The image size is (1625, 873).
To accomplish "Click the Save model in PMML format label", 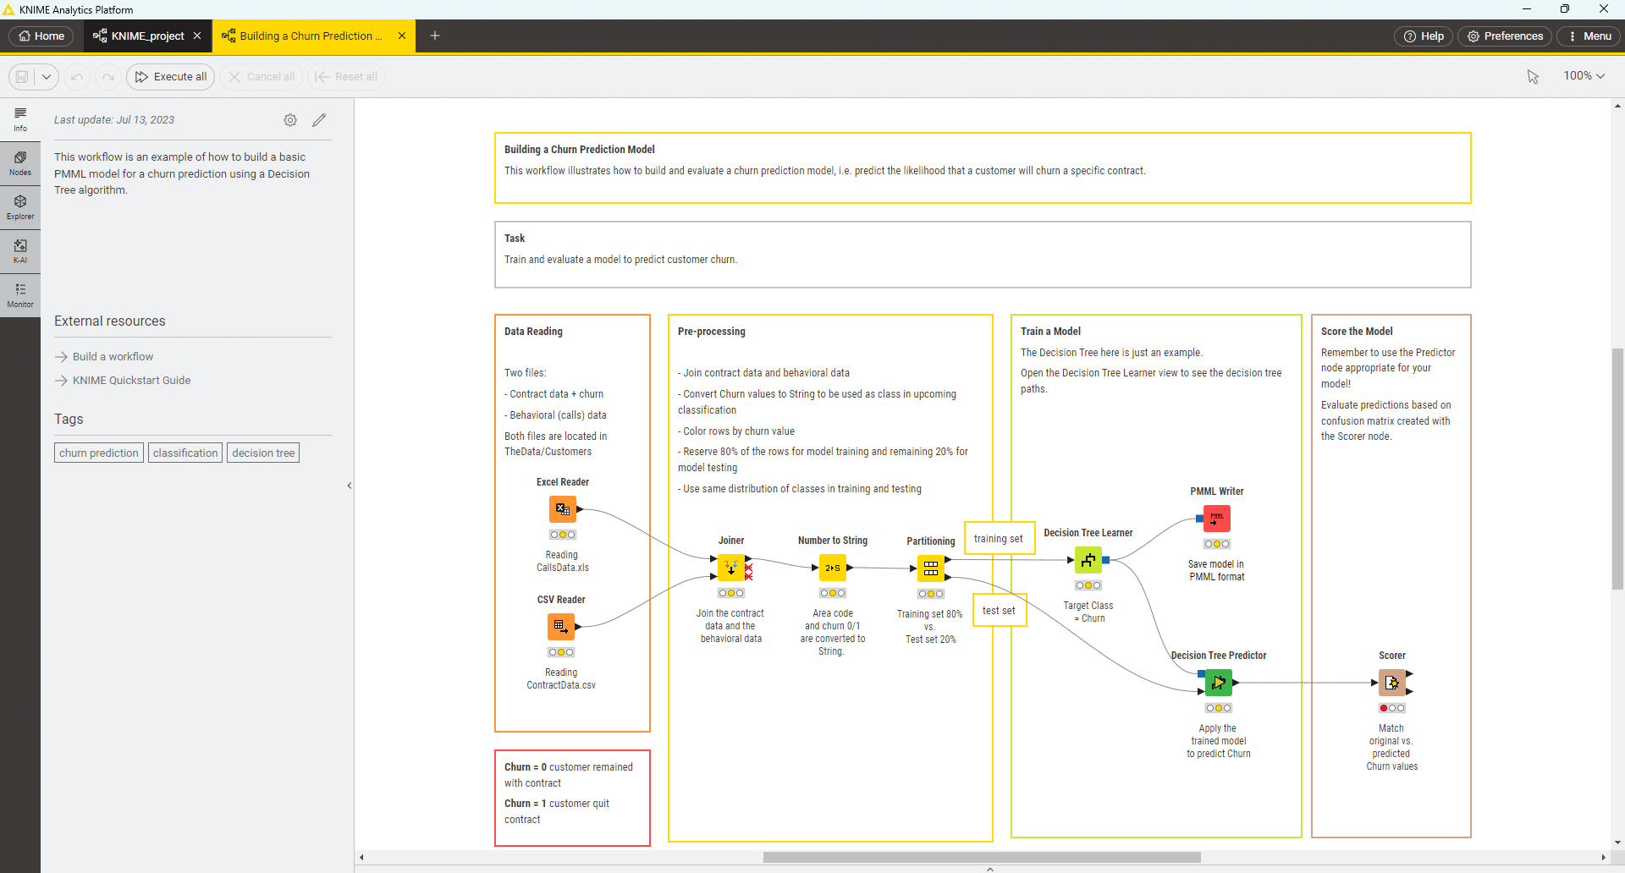I will pyautogui.click(x=1216, y=571).
